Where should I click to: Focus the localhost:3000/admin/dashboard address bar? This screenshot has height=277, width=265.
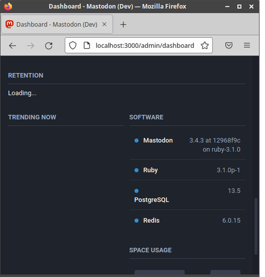pyautogui.click(x=145, y=46)
